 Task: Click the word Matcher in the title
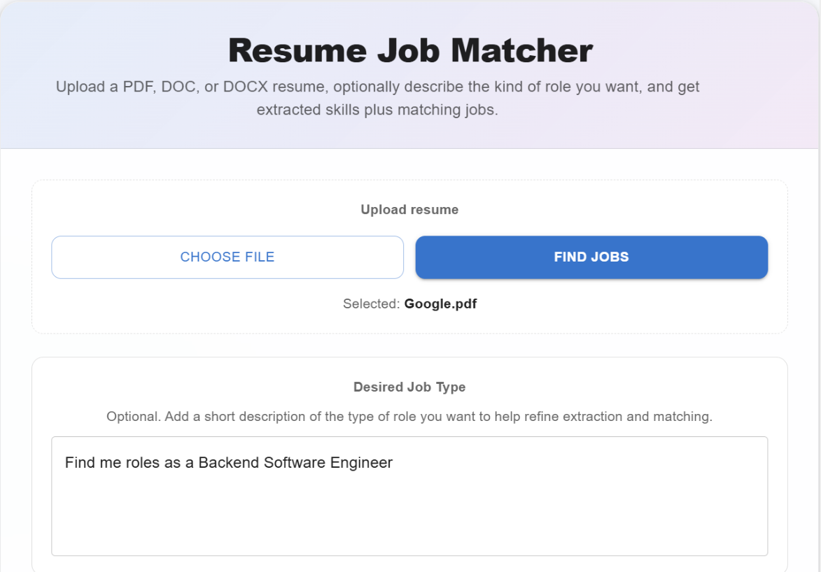tap(521, 51)
